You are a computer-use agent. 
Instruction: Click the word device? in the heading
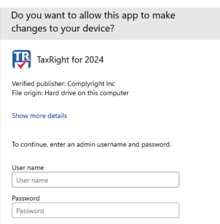(x=98, y=28)
